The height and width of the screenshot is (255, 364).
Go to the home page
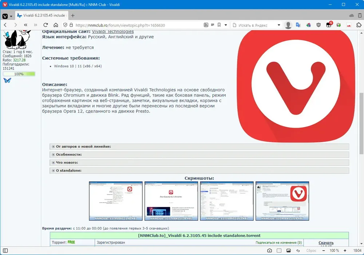point(56,25)
